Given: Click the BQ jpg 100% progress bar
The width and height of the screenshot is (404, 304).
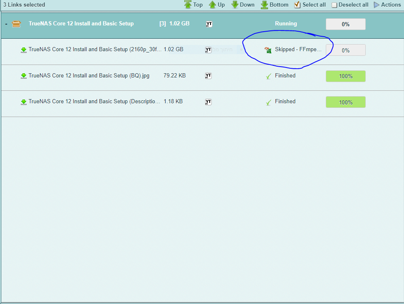Looking at the screenshot, I should pyautogui.click(x=345, y=76).
